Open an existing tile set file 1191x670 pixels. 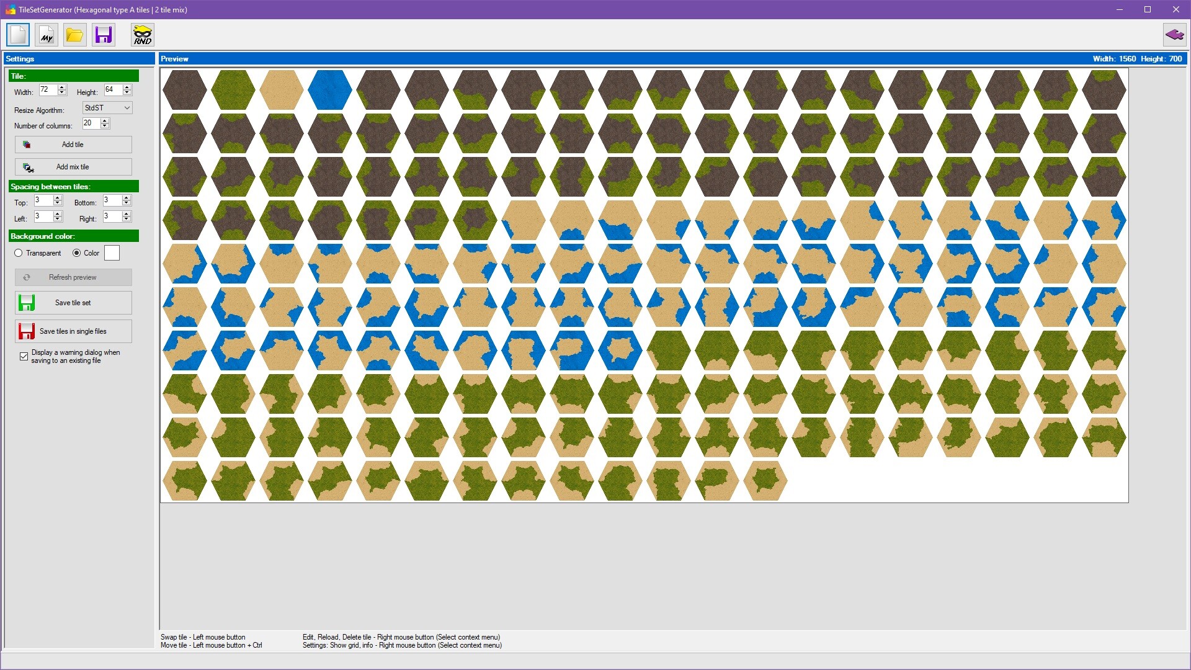pos(74,35)
